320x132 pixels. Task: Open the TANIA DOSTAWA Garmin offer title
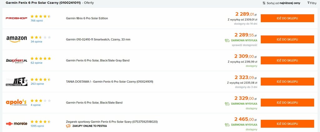coord(110,81)
